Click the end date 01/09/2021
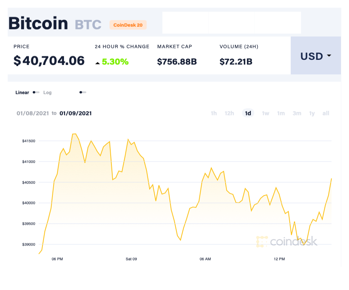 (76, 113)
